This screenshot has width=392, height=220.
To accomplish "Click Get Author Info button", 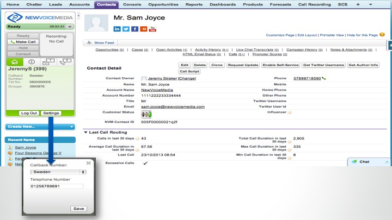I will pos(363,65).
